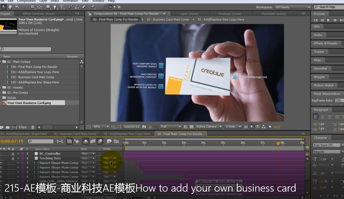Image resolution: width=344 pixels, height=199 pixels.
Task: Open composition mini-flowchart in timeline
Action: (60, 141)
